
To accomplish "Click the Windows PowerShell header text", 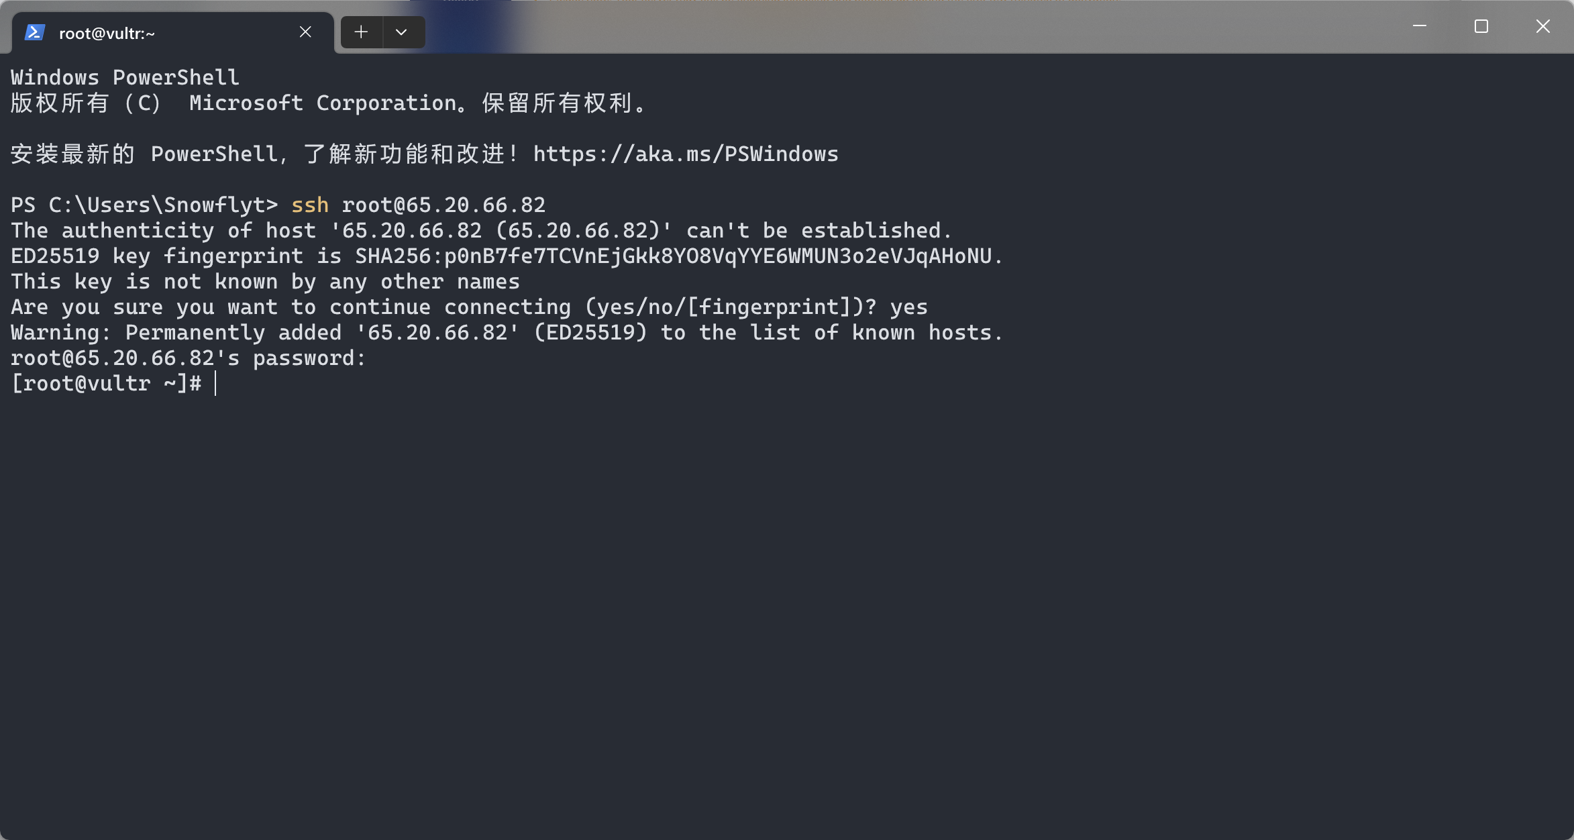I will point(123,76).
